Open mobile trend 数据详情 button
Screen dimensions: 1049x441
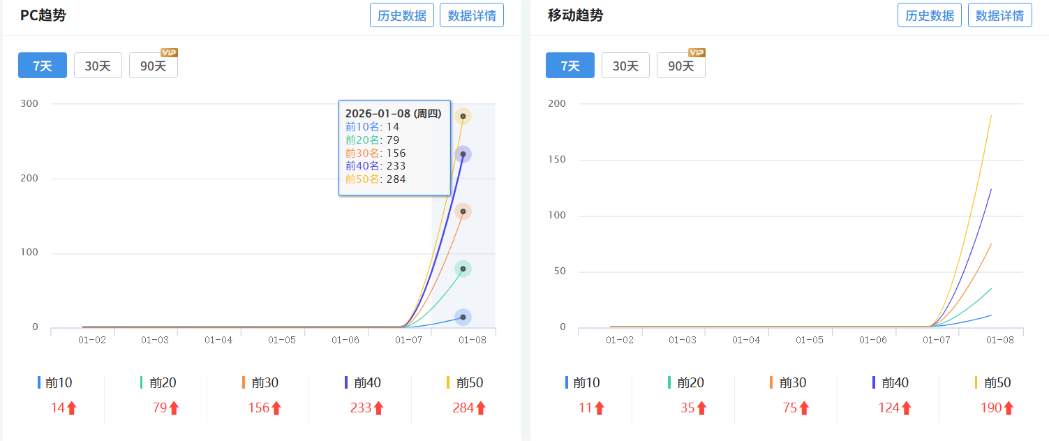point(999,15)
